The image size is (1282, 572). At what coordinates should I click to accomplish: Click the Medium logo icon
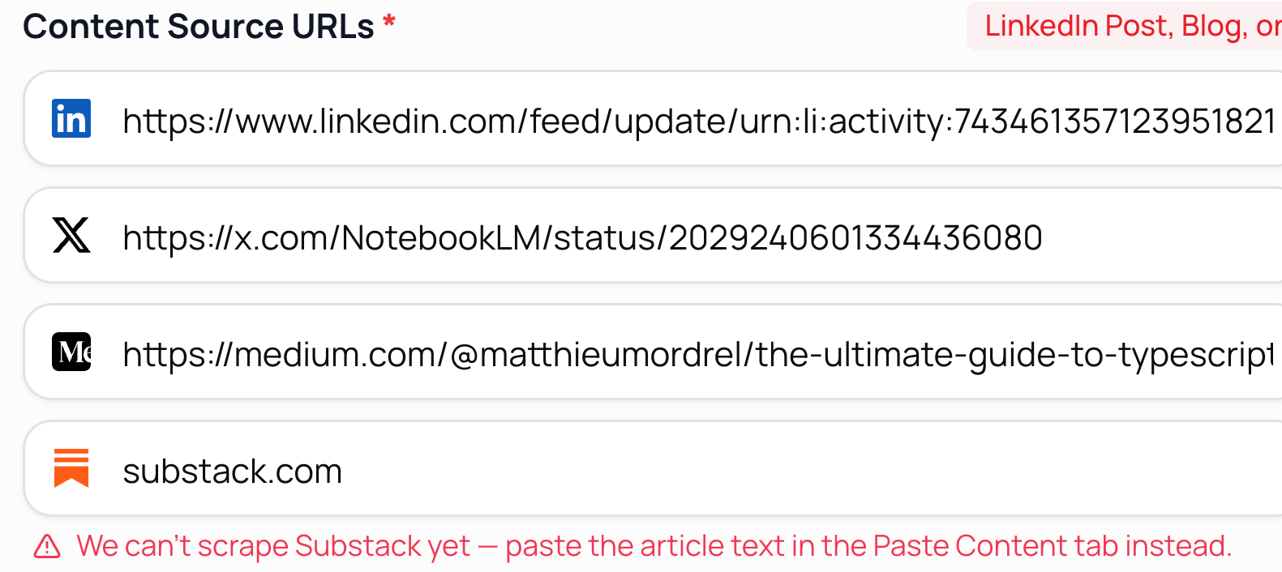[x=71, y=352]
